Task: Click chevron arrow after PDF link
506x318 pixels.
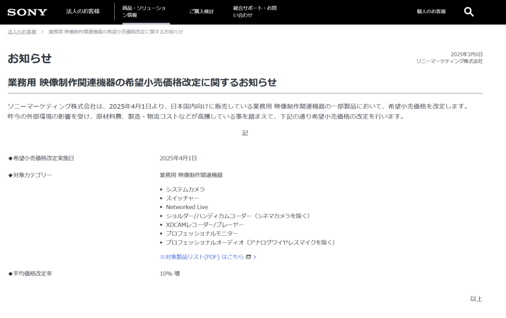Action: [x=254, y=257]
